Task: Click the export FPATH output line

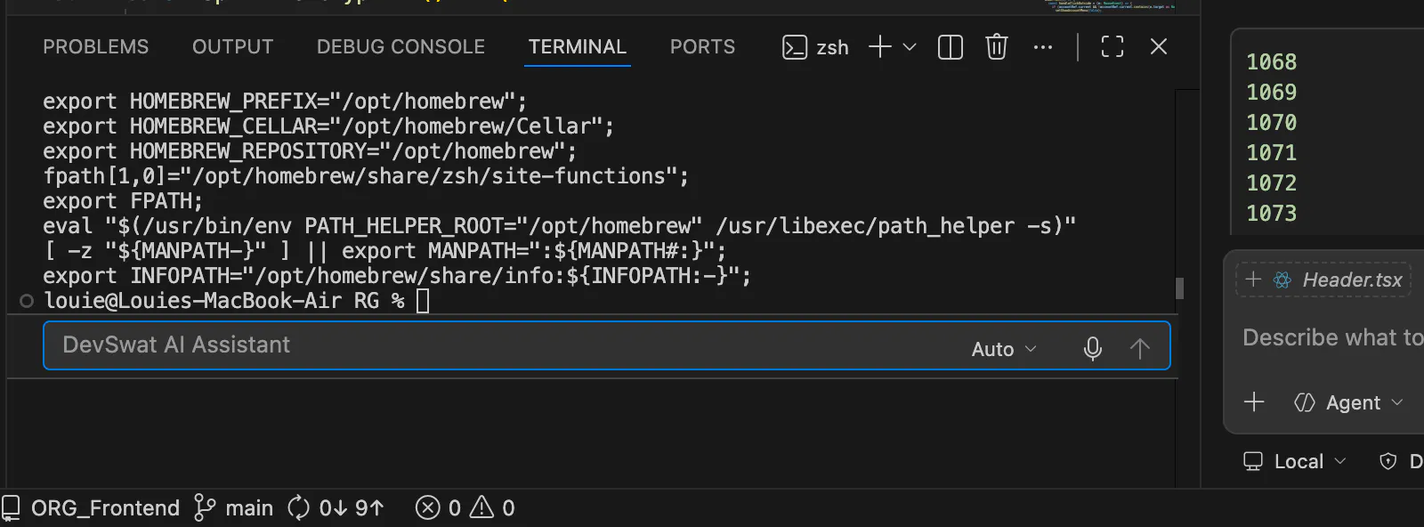Action: [123, 201]
